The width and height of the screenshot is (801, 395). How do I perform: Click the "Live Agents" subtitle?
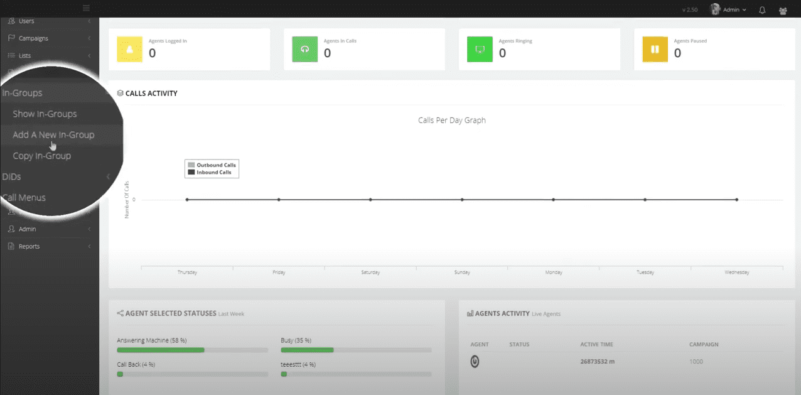(546, 314)
